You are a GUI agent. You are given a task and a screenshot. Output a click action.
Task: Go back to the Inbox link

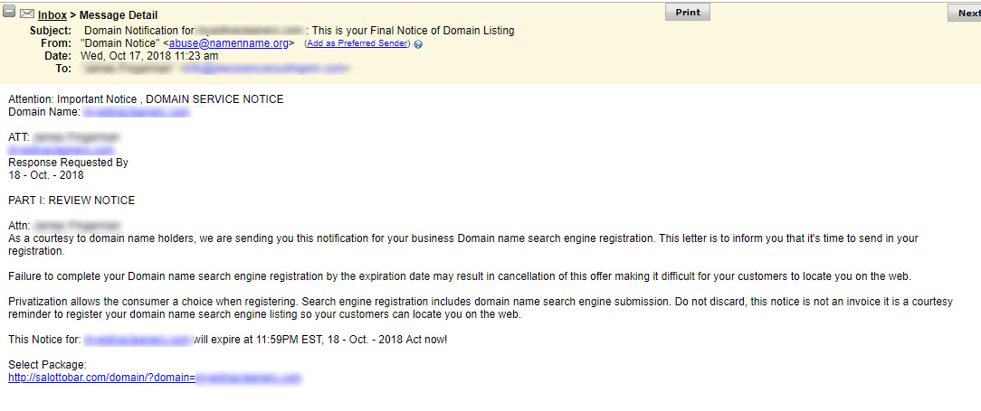(52, 15)
